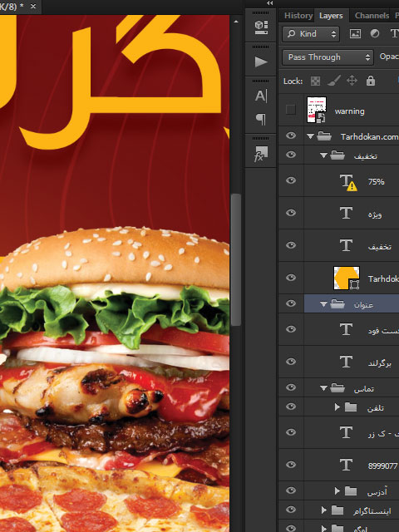This screenshot has width=399, height=532.
Task: Open the 3D panel icon
Action: pos(261,27)
